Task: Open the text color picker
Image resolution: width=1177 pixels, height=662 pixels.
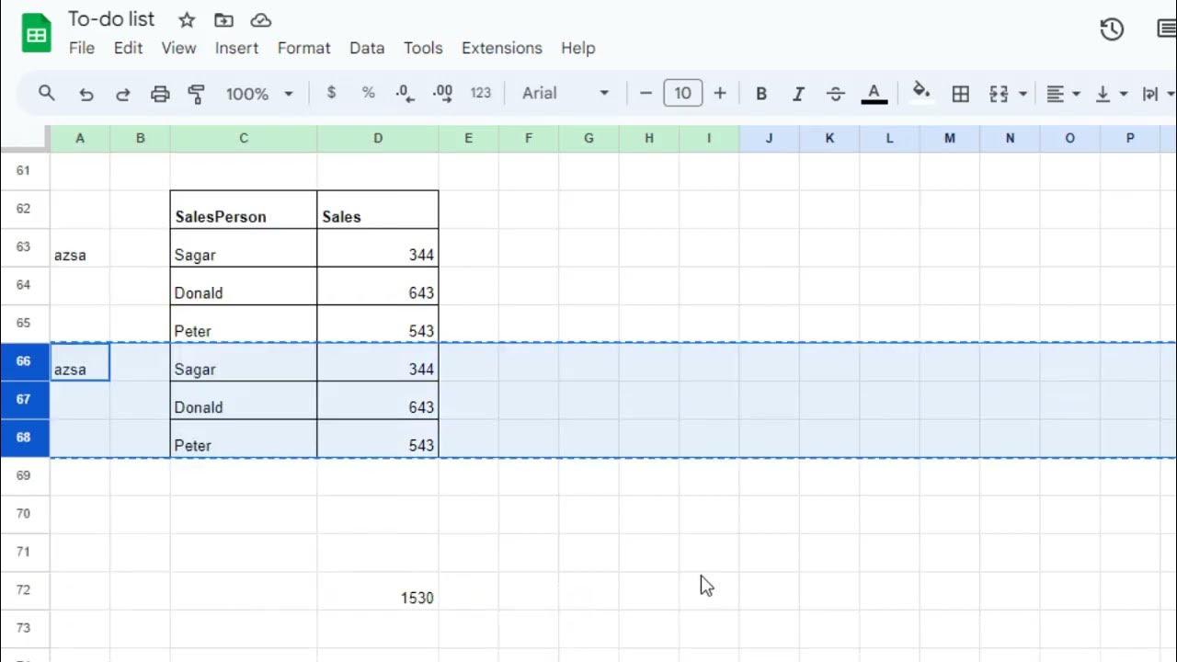Action: tap(874, 94)
